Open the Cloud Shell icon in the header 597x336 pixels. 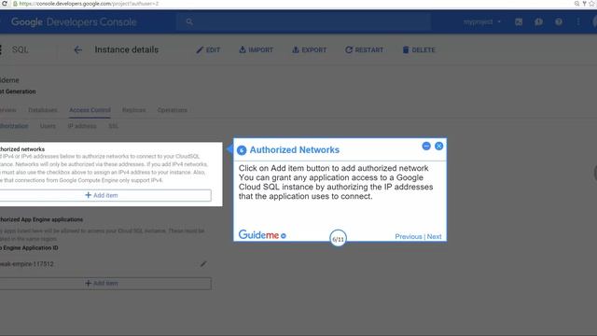tap(519, 22)
